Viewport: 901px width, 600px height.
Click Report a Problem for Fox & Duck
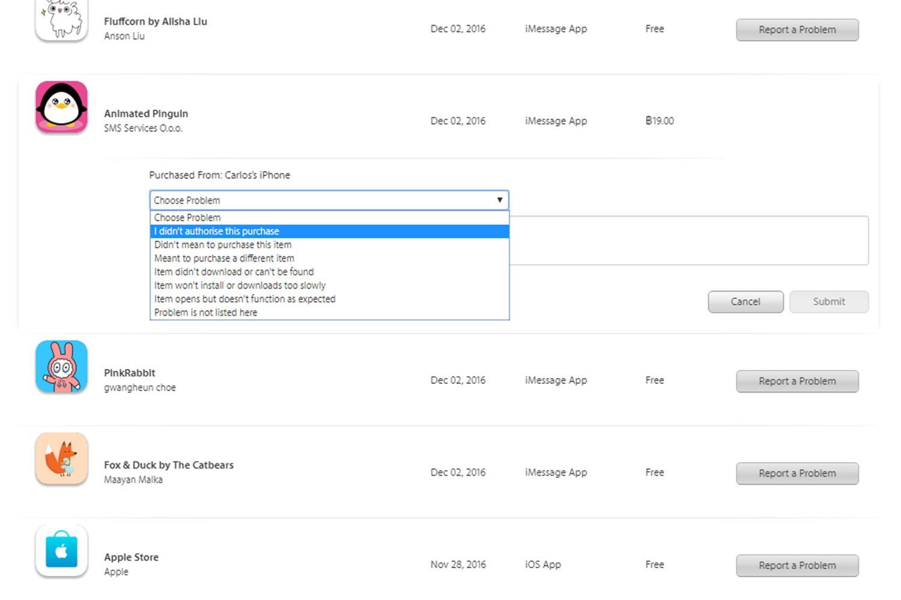click(797, 473)
